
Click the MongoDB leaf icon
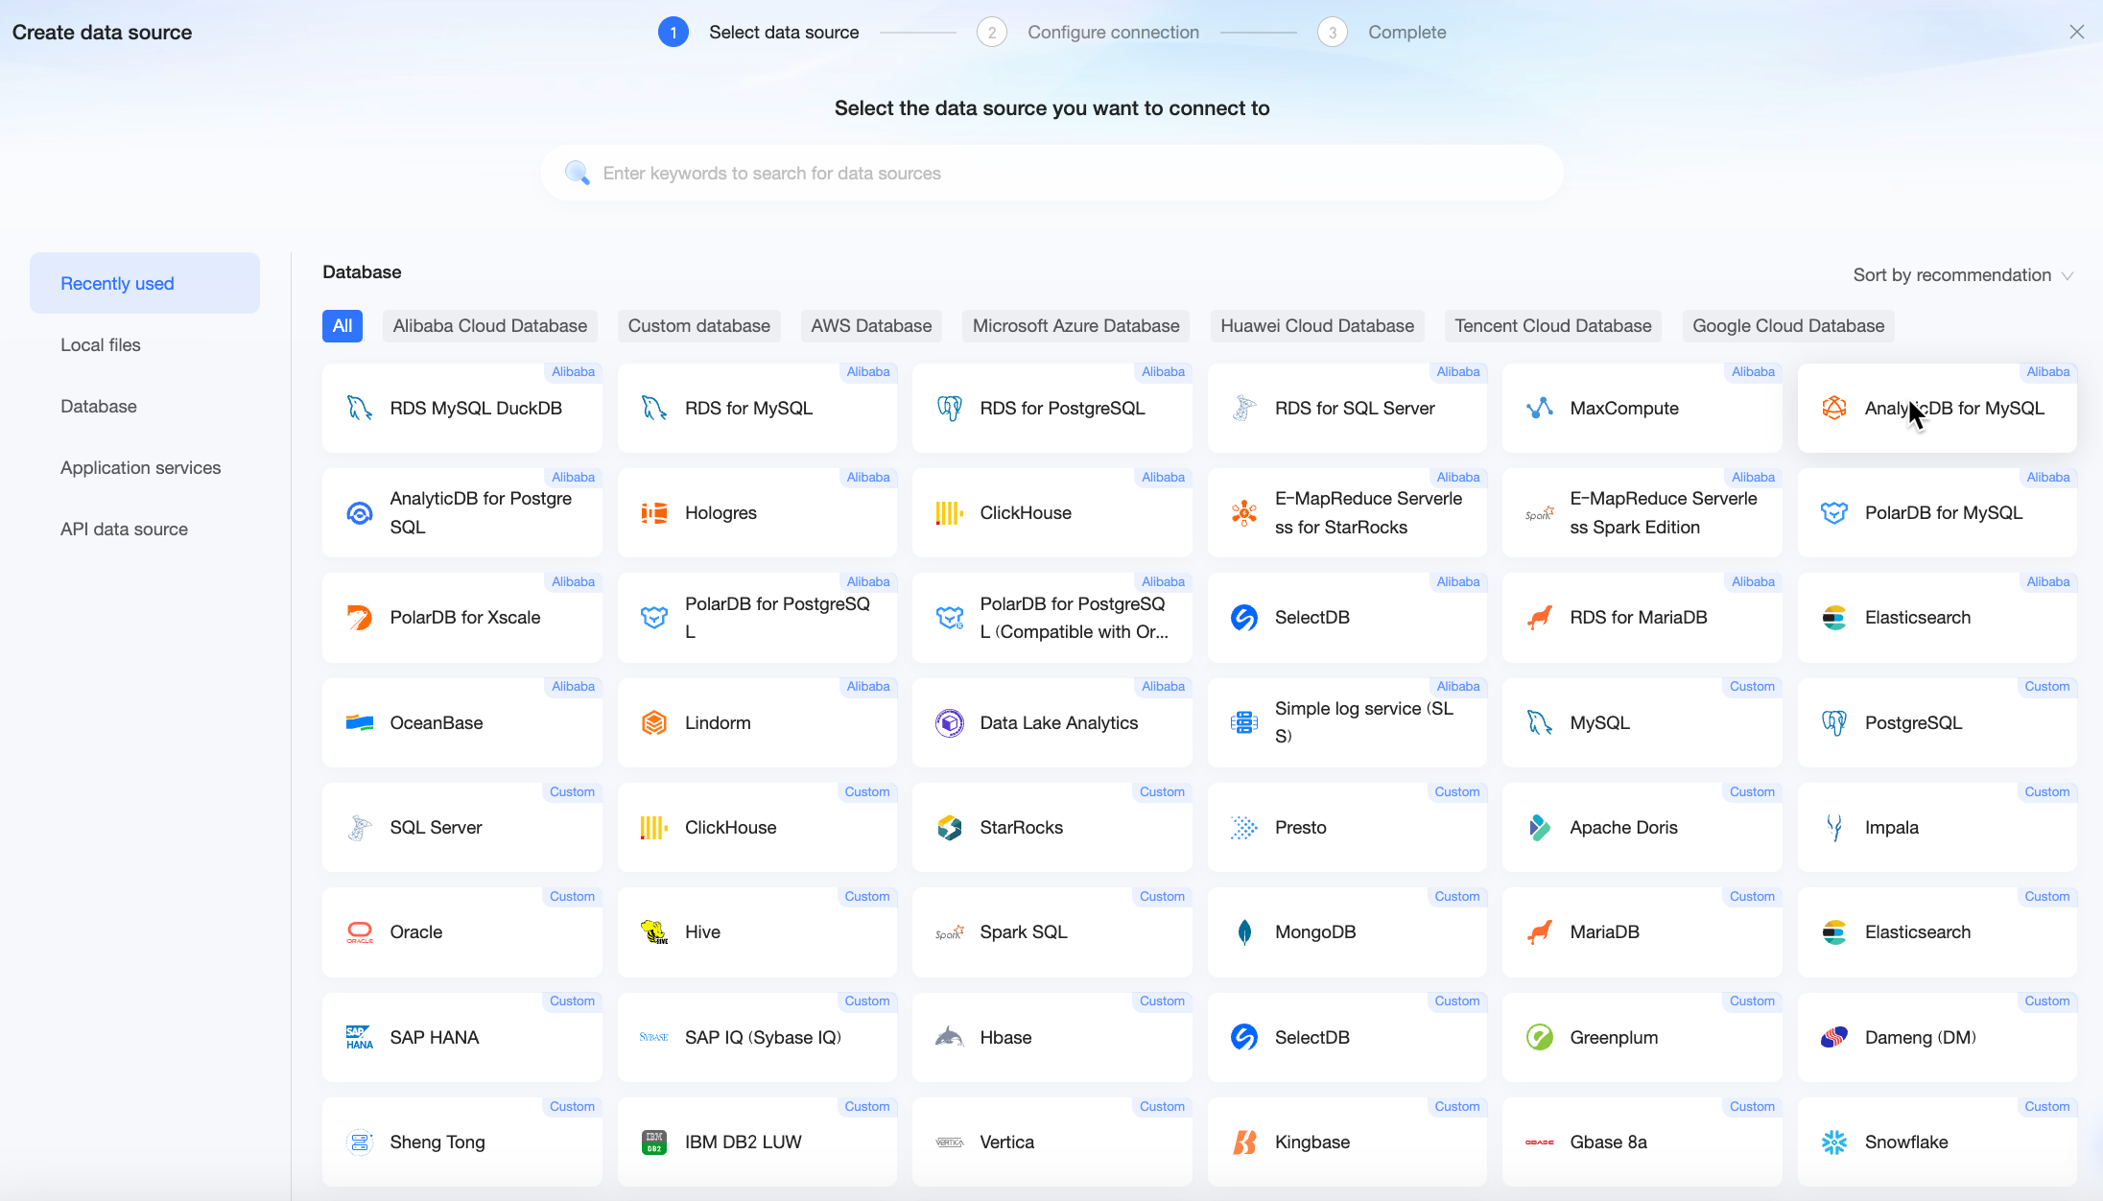pyautogui.click(x=1244, y=931)
